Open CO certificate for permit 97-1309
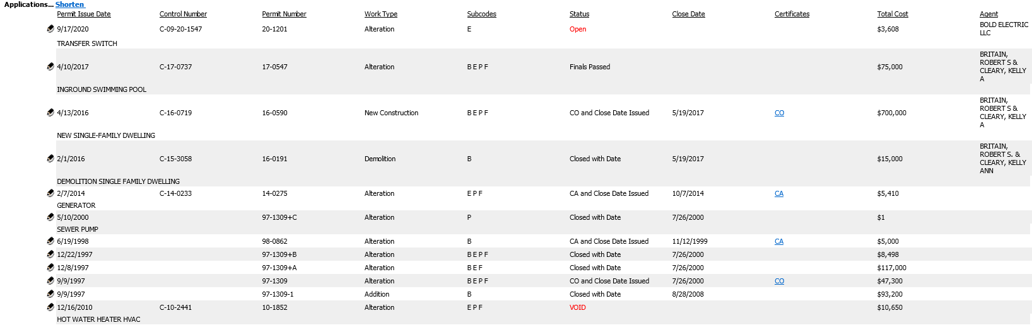The height and width of the screenshot is (330, 1032). pos(779,281)
